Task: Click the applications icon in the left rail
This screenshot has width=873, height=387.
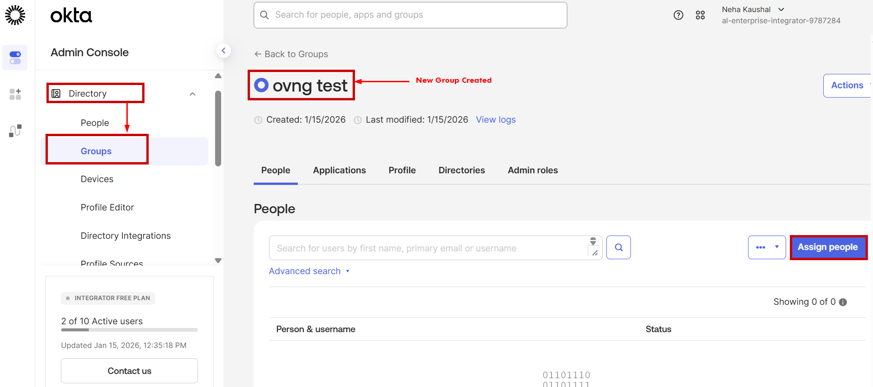Action: pyautogui.click(x=15, y=94)
